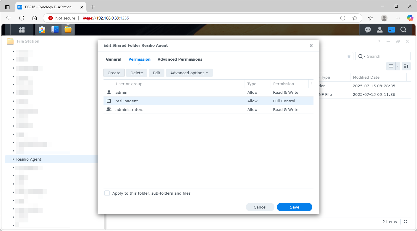Open the DSM Main Menu grid
This screenshot has width=417, height=231.
coord(22,30)
